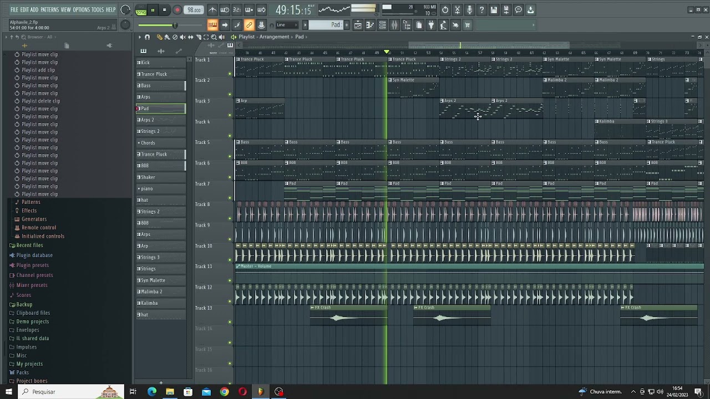The image size is (710, 399).
Task: Expand the Patterns folder in browser
Action: [x=31, y=202]
